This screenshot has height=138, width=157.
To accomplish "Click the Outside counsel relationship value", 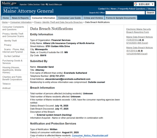I will tap(96, 82).
